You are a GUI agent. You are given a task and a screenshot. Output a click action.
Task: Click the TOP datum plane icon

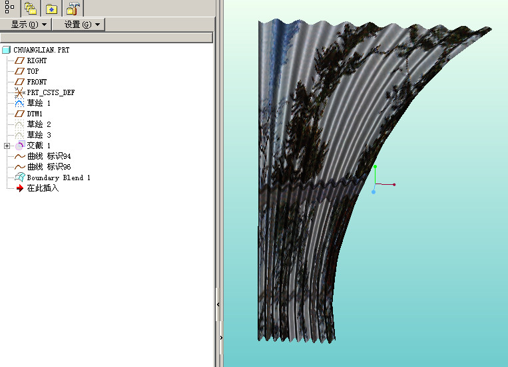[19, 71]
